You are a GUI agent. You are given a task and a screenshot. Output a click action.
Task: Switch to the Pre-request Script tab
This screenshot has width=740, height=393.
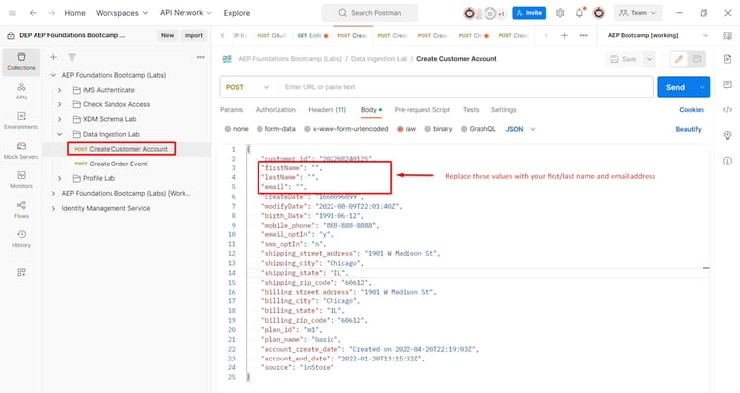pyautogui.click(x=422, y=109)
